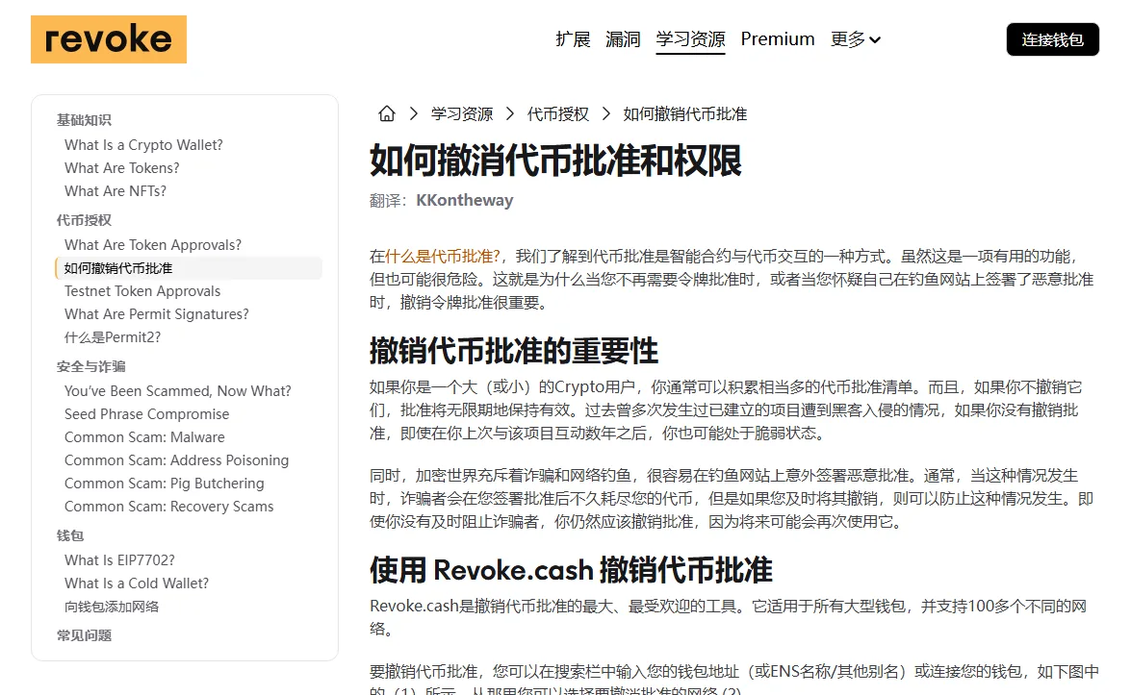Screen dimensions: 1131x695
Task: Click 学习资源 in the breadcrumb
Action: pyautogui.click(x=462, y=113)
